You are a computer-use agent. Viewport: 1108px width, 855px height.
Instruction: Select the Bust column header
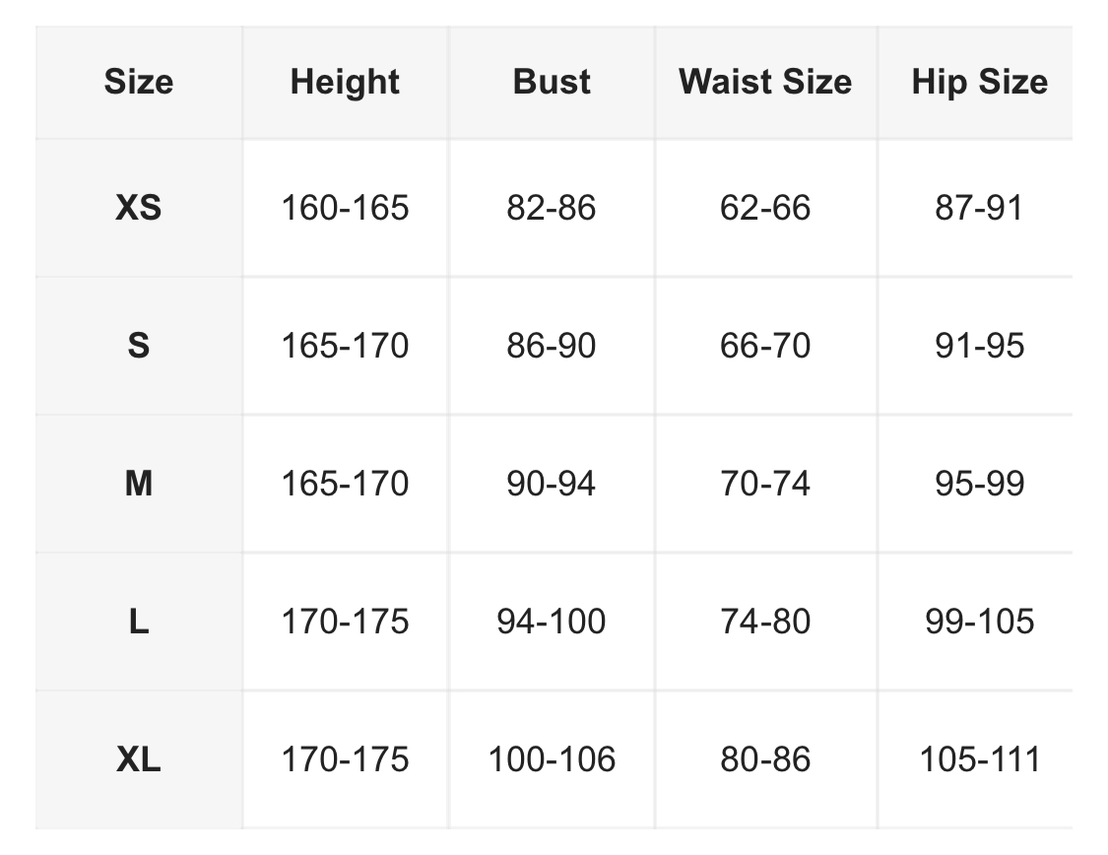click(552, 82)
